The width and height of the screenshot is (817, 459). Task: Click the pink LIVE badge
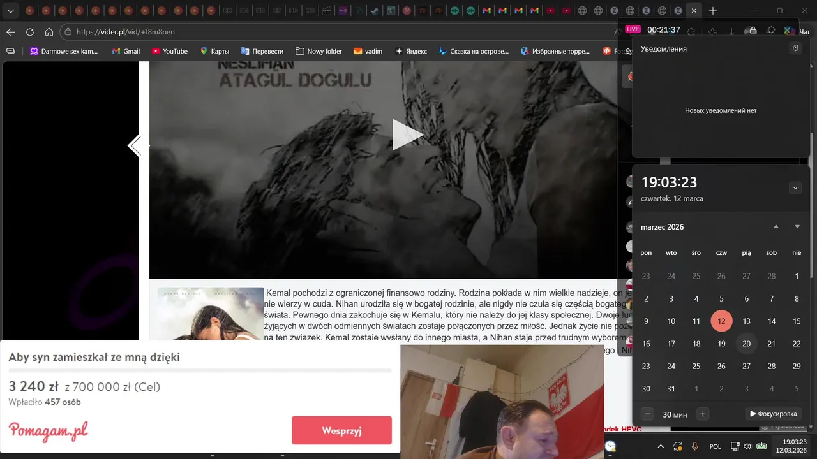pos(633,29)
